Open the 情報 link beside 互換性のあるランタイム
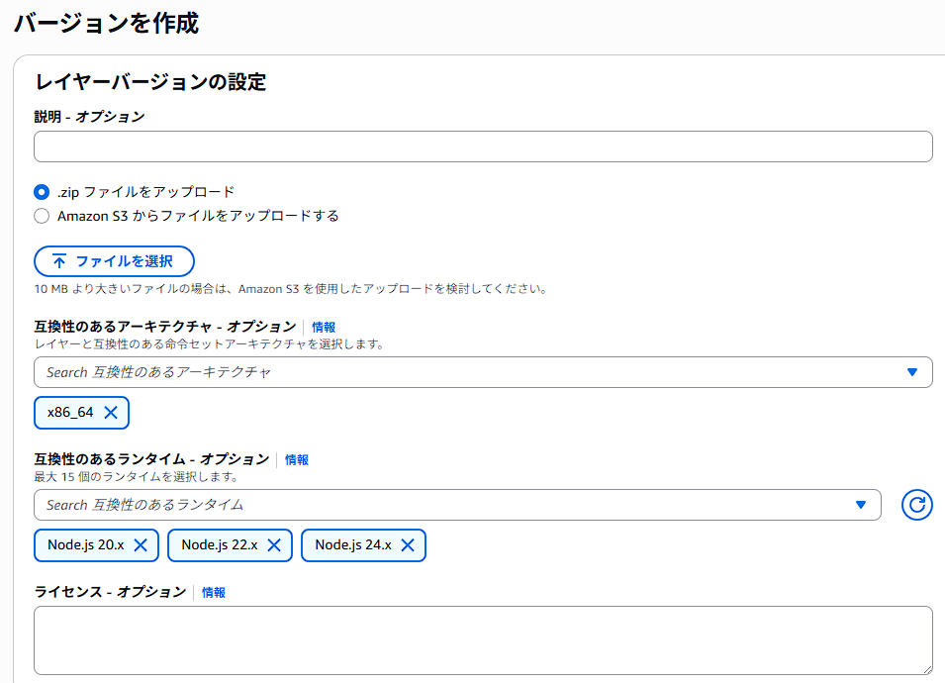This screenshot has width=945, height=683. coord(297,459)
